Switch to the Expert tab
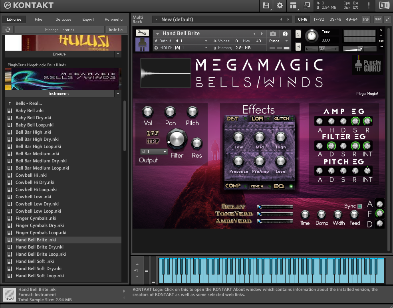This screenshot has height=308, width=393. coord(88,19)
